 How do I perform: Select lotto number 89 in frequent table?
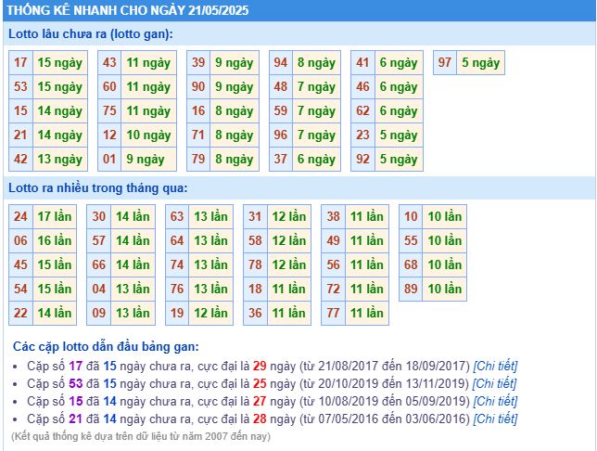coord(411,289)
